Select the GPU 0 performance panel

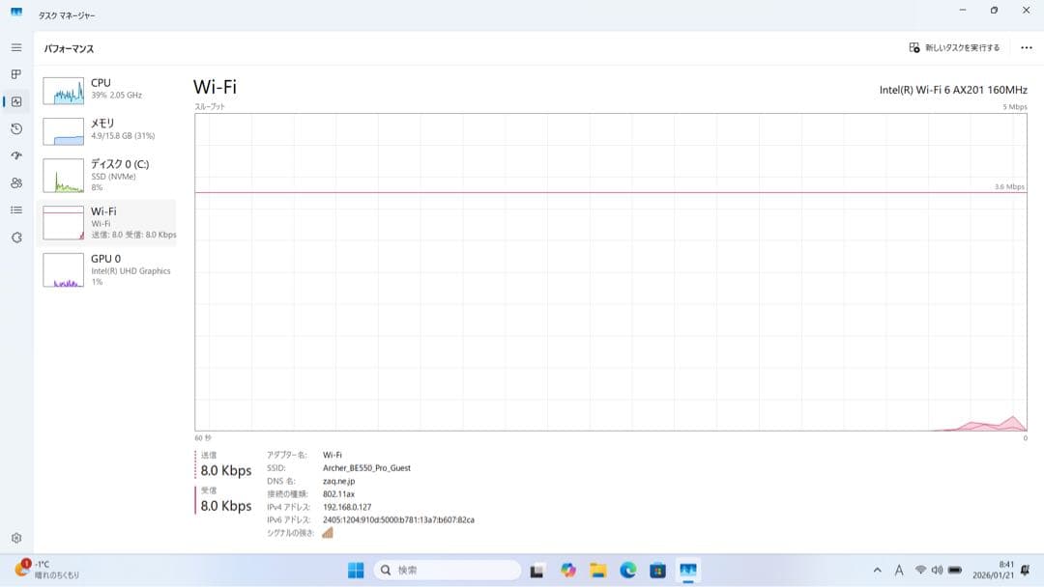106,270
